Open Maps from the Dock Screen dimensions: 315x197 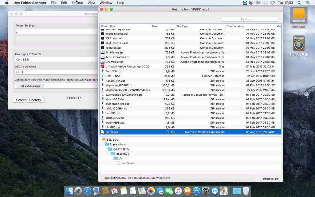142,191
